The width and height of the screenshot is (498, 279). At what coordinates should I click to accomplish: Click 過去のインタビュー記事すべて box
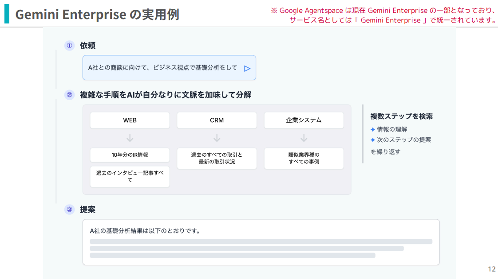tap(130, 177)
